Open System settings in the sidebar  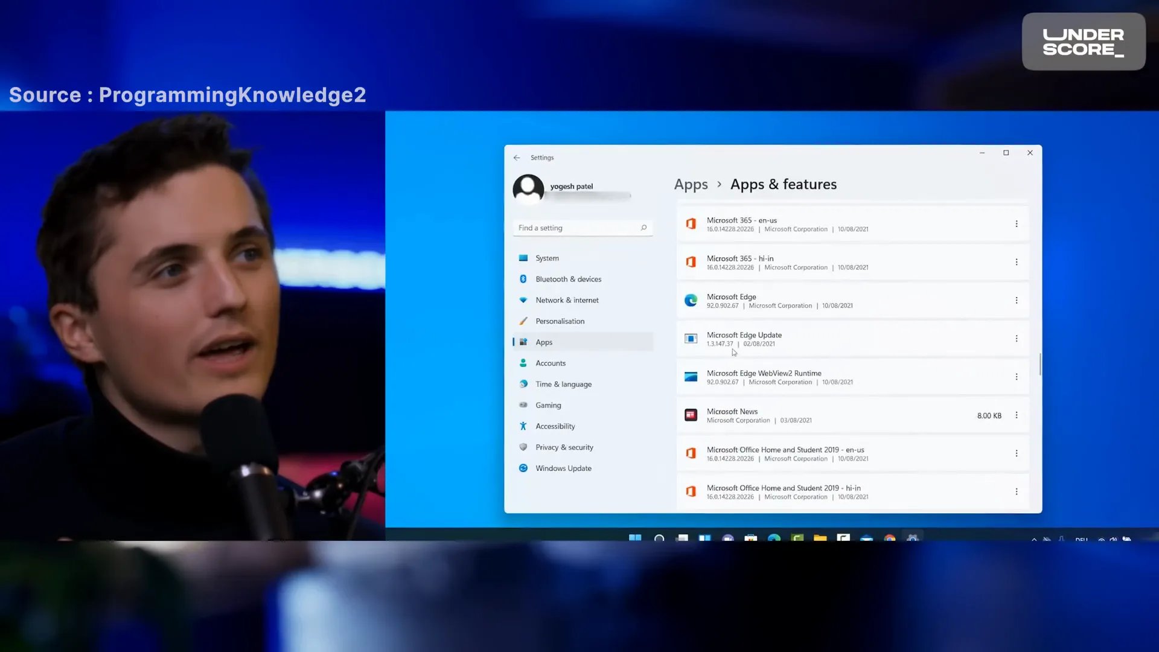(583, 258)
